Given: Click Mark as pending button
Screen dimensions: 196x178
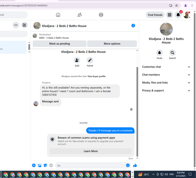Looking at the screenshot, I should pyautogui.click(x=60, y=44).
